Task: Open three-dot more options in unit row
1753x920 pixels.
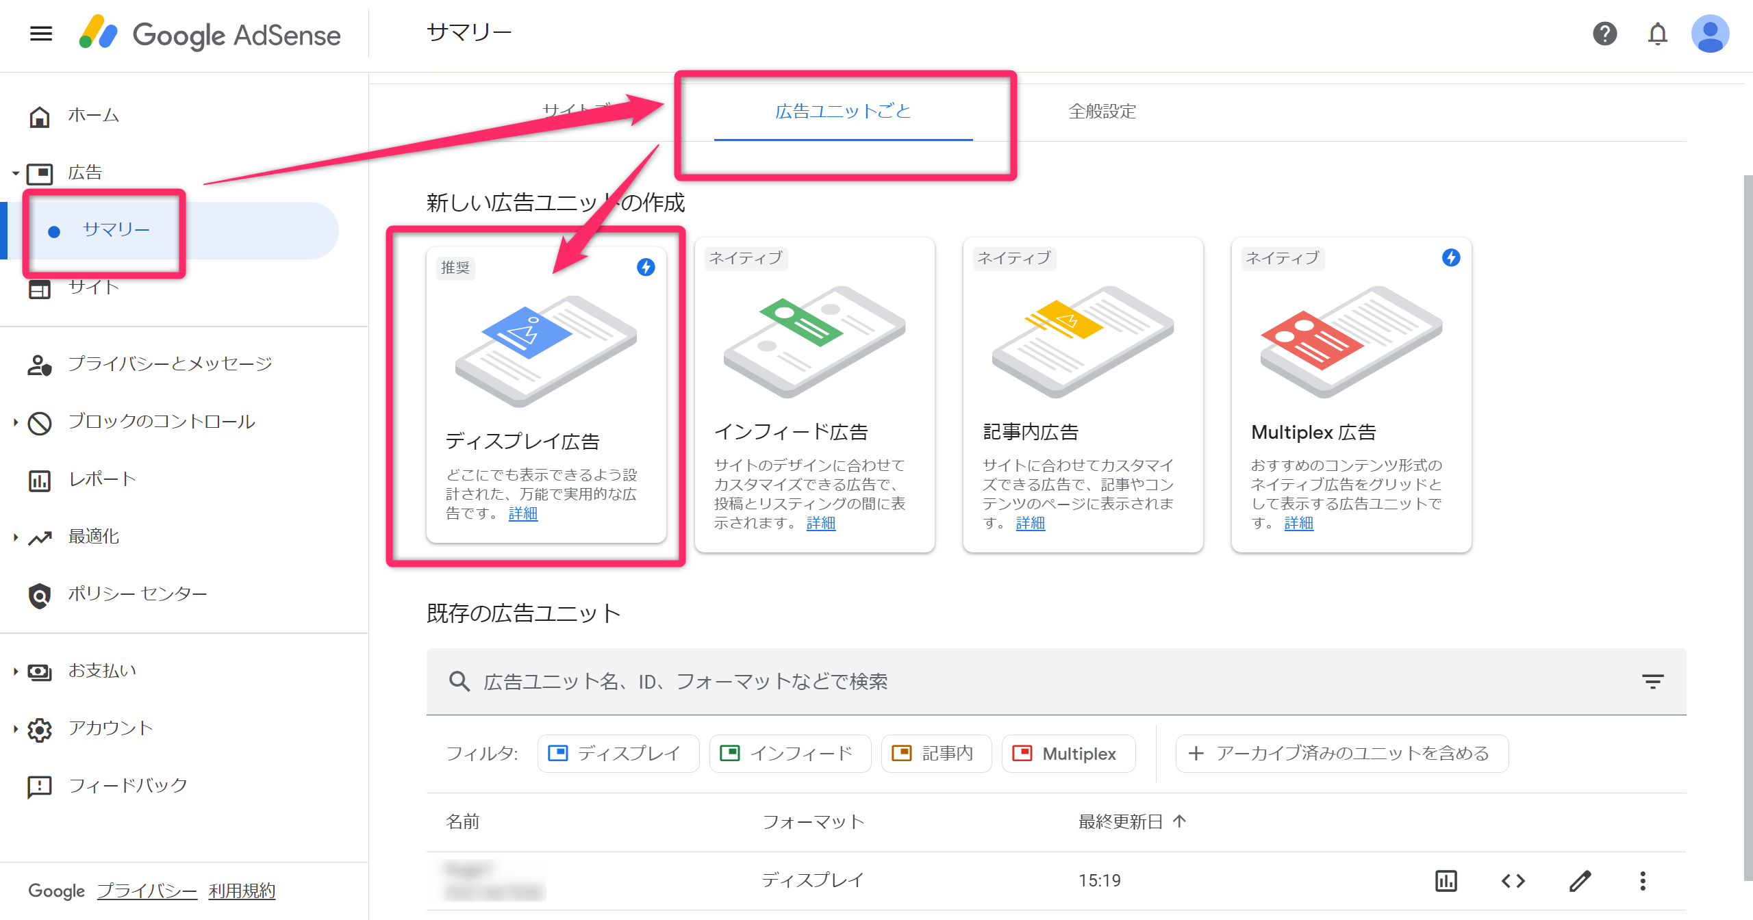Action: tap(1642, 880)
